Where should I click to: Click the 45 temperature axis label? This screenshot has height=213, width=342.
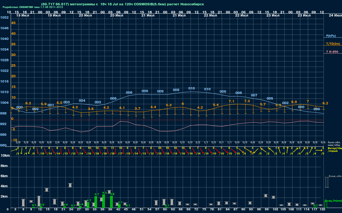pos(13,23)
